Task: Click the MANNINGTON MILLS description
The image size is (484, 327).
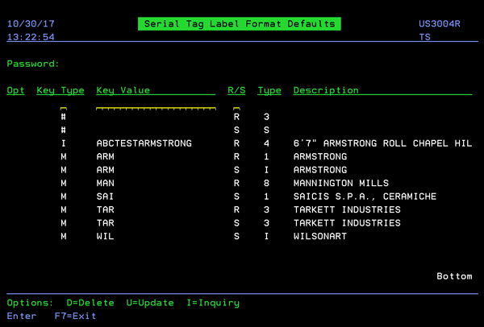Action: point(341,183)
